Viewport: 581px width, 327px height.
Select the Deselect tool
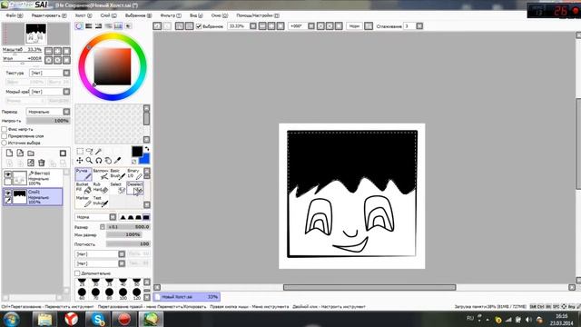[134, 188]
